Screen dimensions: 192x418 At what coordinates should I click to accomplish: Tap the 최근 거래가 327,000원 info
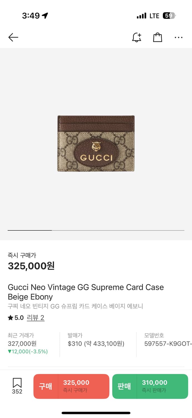tap(22, 340)
